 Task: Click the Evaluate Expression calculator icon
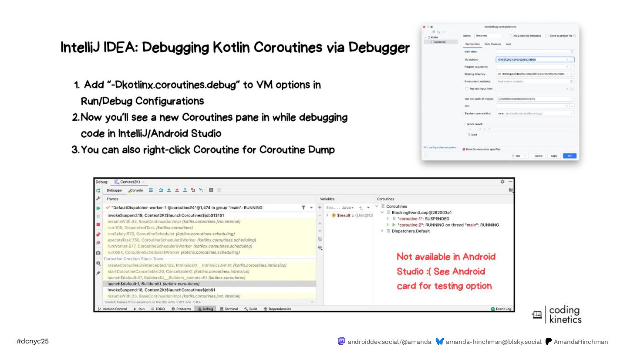coord(211,190)
